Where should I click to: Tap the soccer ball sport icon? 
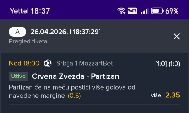[x=48, y=63]
